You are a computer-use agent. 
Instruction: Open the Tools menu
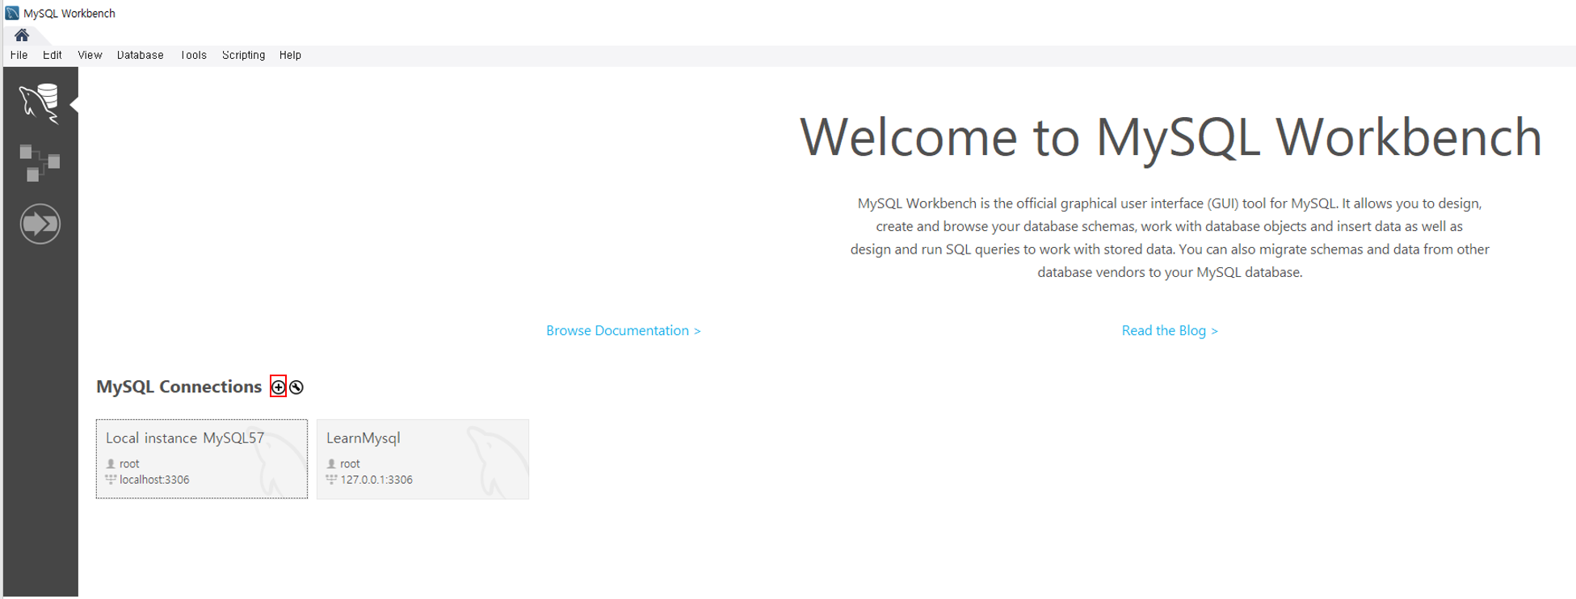click(x=194, y=55)
